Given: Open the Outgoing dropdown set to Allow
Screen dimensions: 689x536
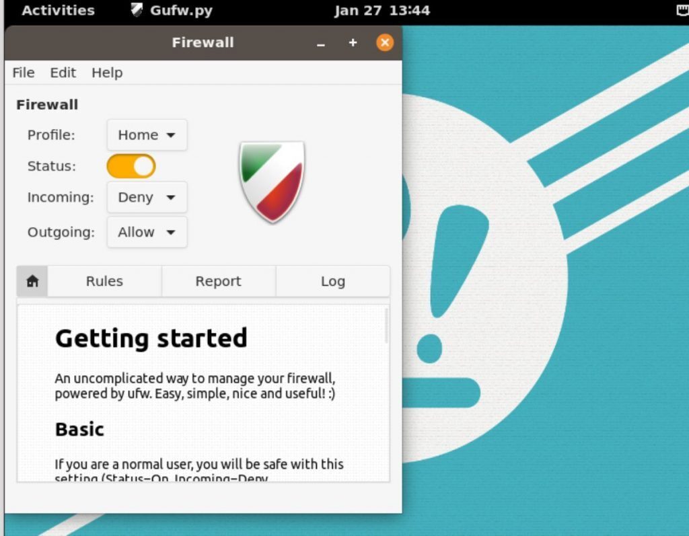Looking at the screenshot, I should coord(146,232).
